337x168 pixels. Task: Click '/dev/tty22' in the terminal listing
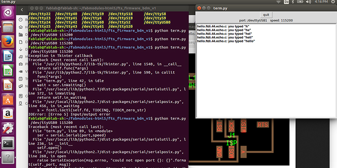39,14
